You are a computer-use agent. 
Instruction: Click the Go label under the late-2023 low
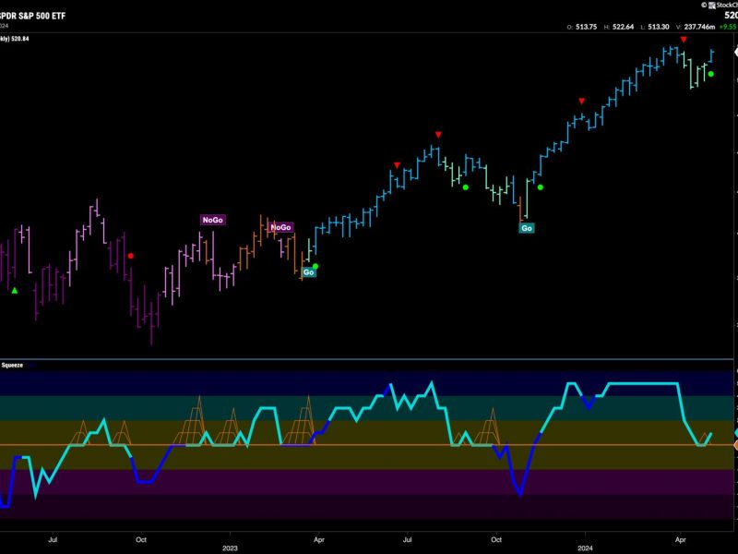coord(527,228)
